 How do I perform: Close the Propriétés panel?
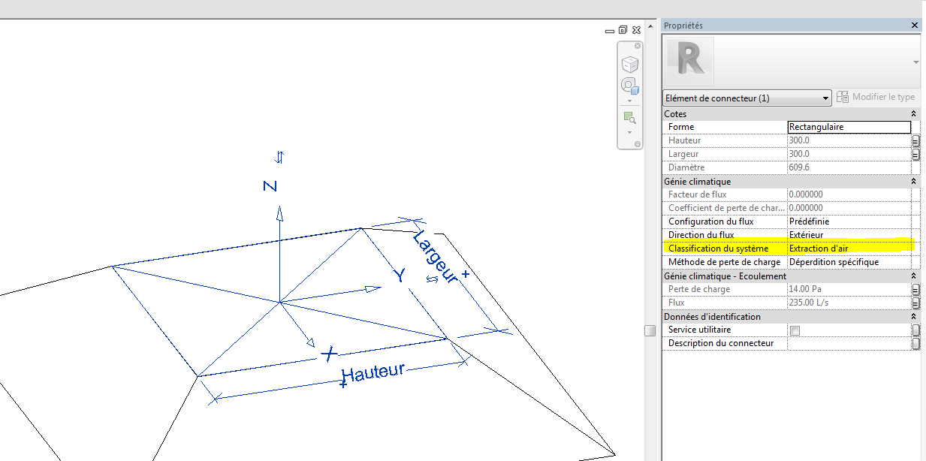coord(914,26)
